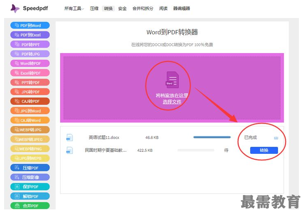Click the file icon for 英语试题11.docx
Viewport: 303px width, 218px height.
[70, 137]
